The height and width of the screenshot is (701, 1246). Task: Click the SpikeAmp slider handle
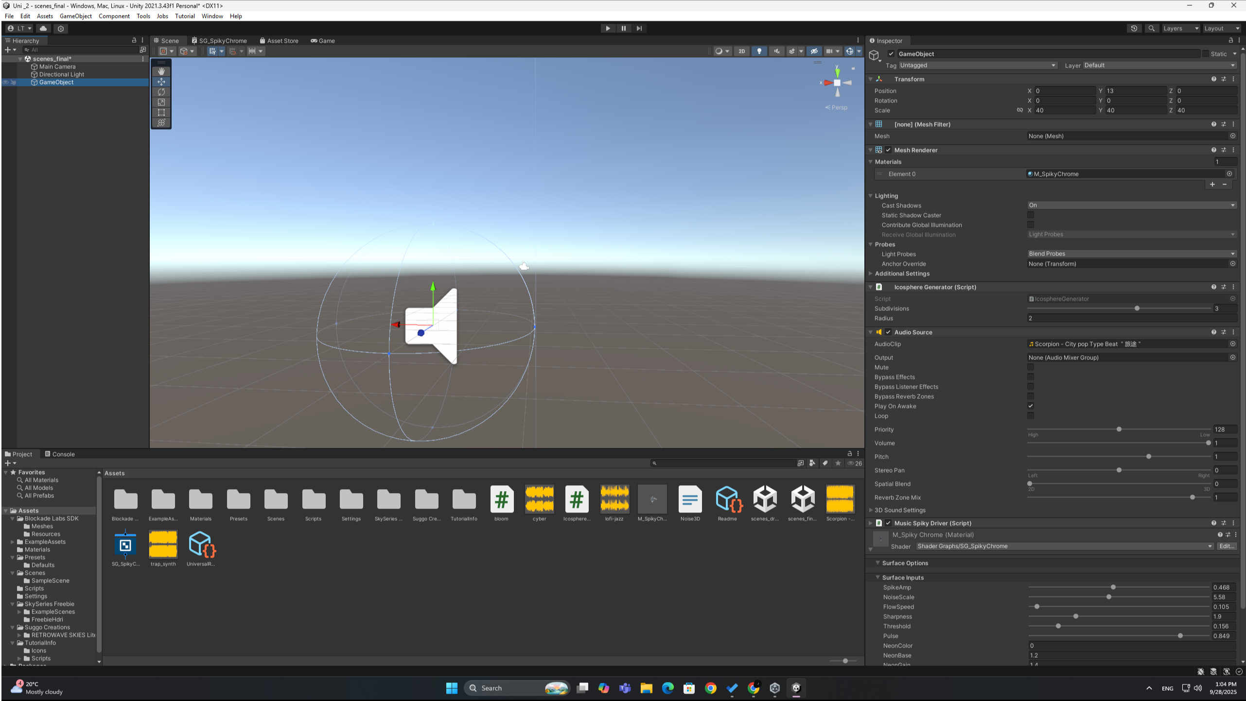pos(1113,587)
